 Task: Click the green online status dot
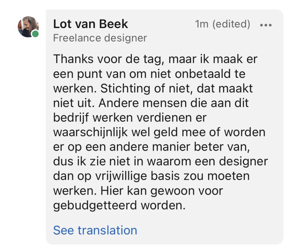(x=35, y=34)
